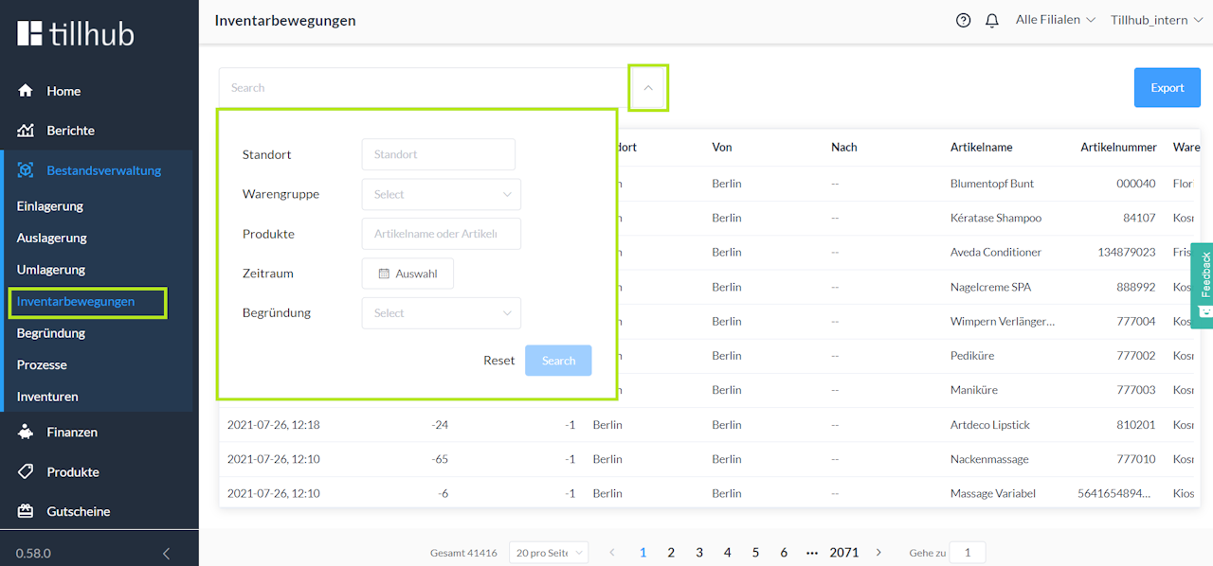The height and width of the screenshot is (566, 1213).
Task: Open the Warengruppe select dropdown
Action: 441,194
